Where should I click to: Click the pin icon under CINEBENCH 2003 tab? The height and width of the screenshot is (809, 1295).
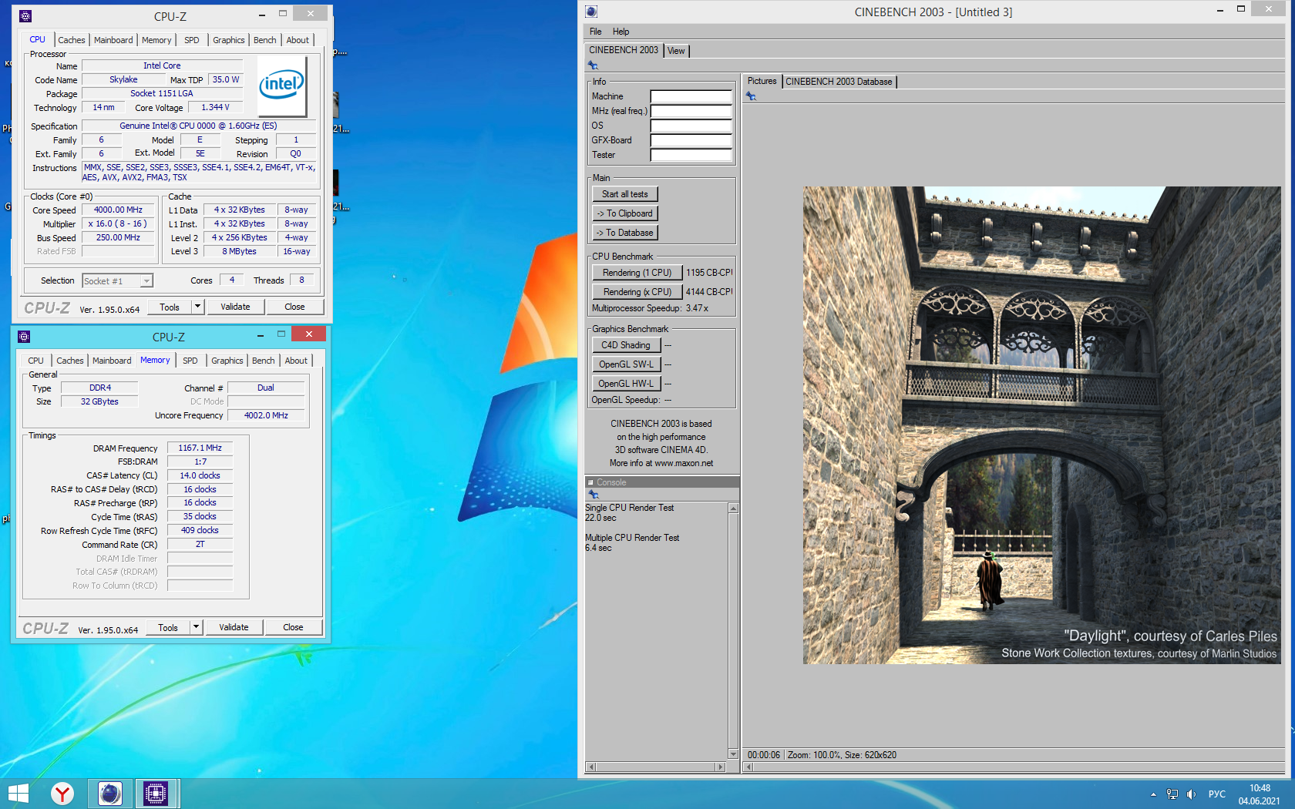pos(593,65)
